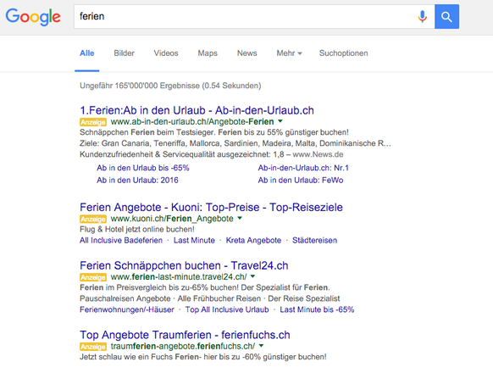Viewport: 493px width, 373px height.
Task: Open Suchoptionen search tools
Action: [343, 53]
